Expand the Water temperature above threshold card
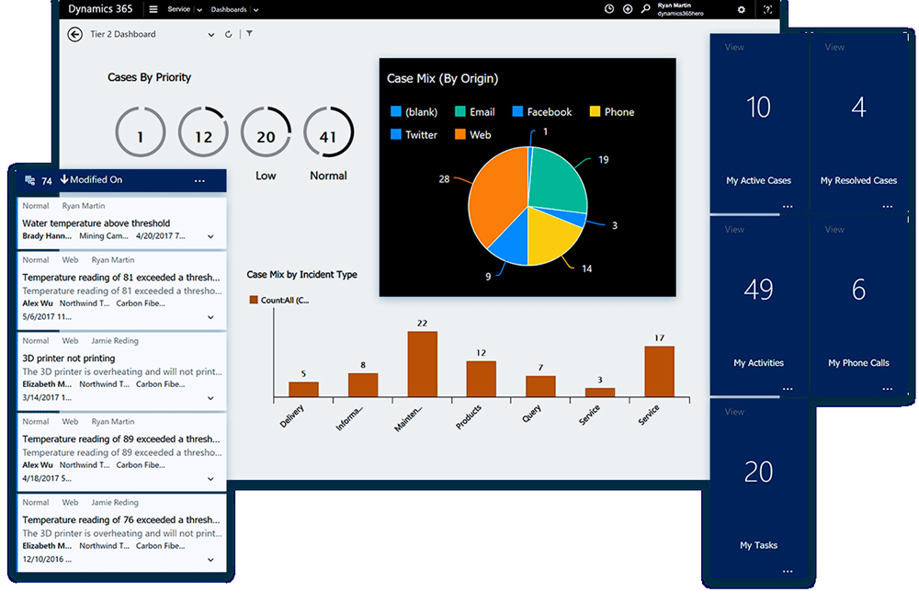The image size is (919, 593). (x=210, y=236)
